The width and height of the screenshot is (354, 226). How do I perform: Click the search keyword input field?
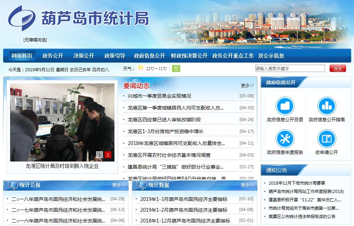coord(290,68)
